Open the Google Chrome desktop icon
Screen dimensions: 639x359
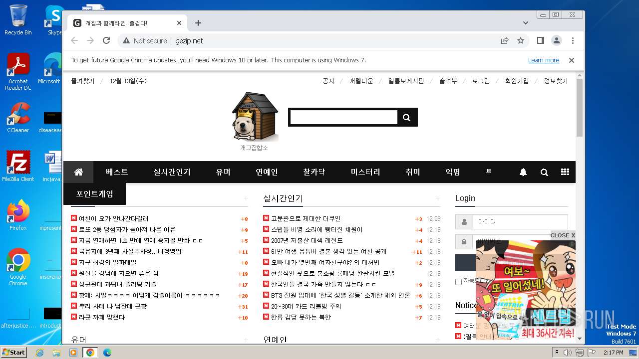(x=18, y=267)
